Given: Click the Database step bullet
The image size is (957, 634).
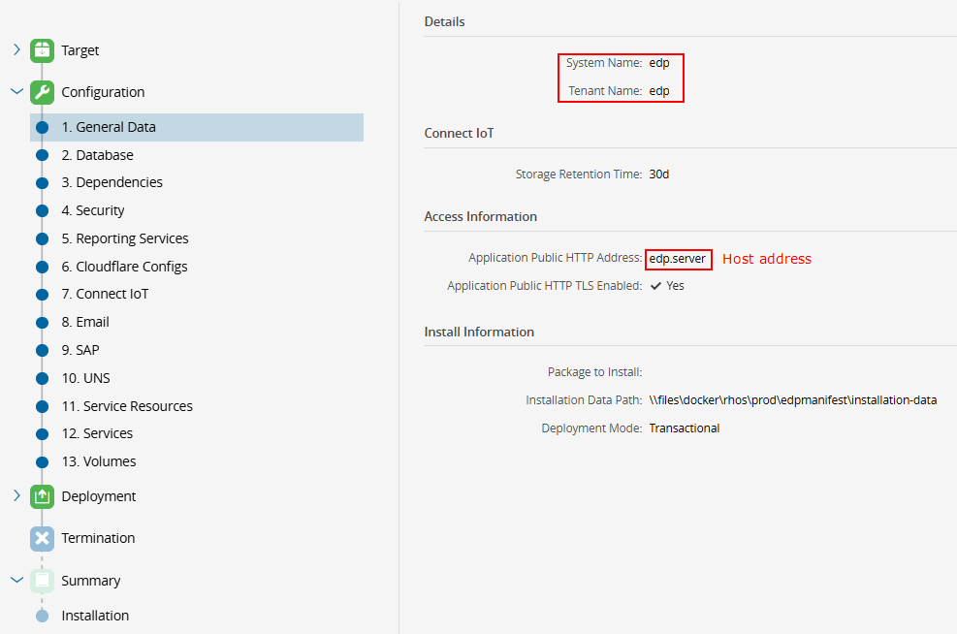Looking at the screenshot, I should click(x=42, y=155).
